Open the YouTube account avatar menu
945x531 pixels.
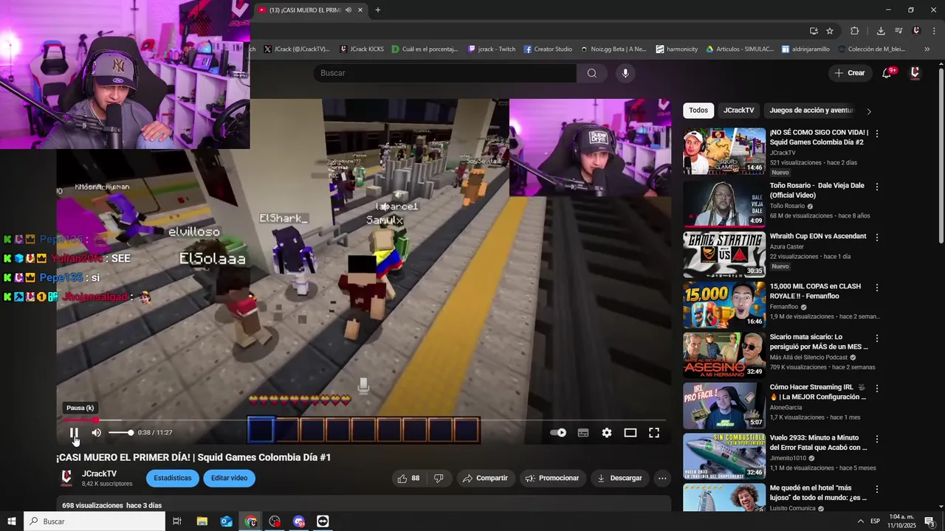coord(915,73)
